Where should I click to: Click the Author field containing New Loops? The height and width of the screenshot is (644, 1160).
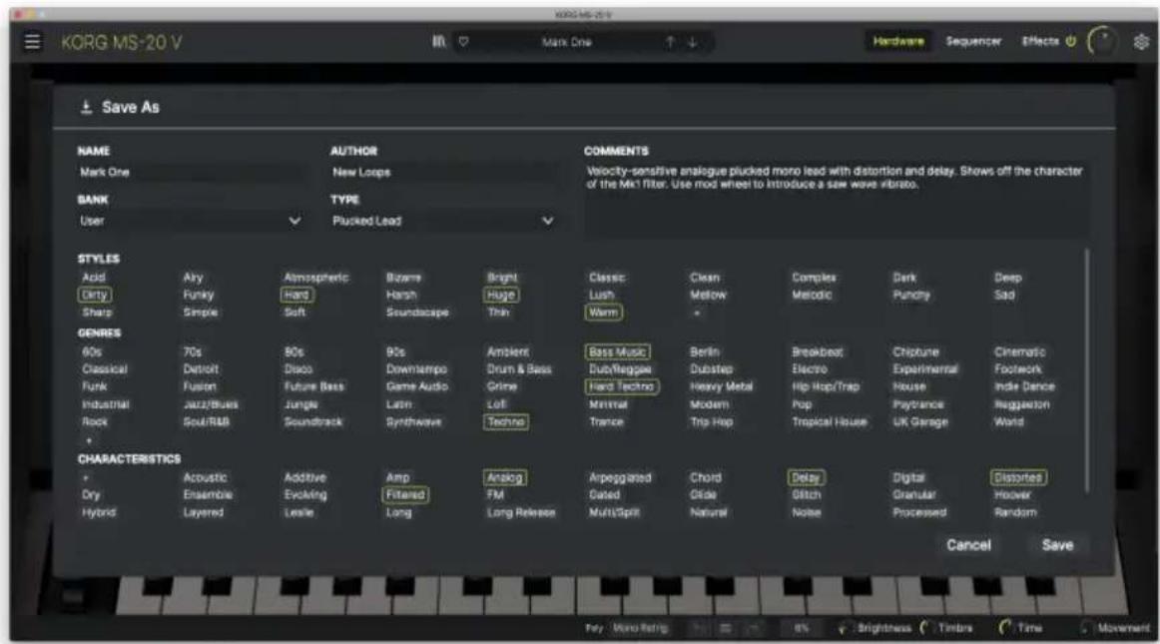443,173
